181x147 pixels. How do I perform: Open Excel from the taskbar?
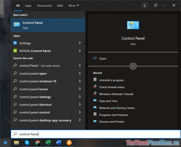pyautogui.click(x=48, y=143)
